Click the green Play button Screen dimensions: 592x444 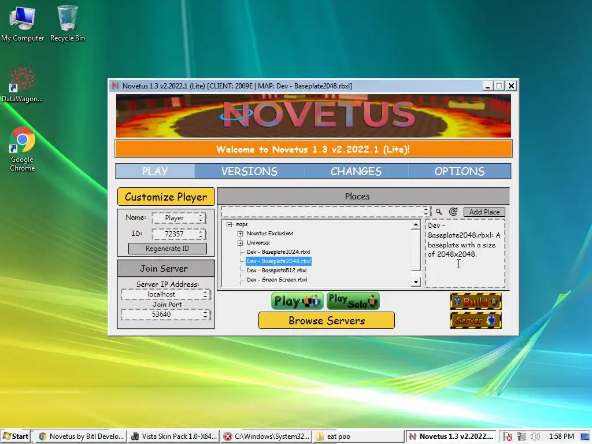(x=297, y=301)
